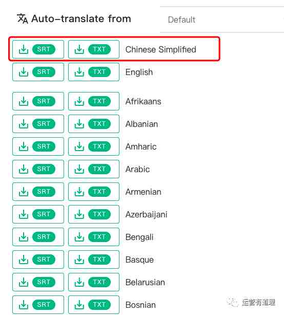Download Armenian SRT subtitle file
The image size is (284, 315).
[x=38, y=192]
